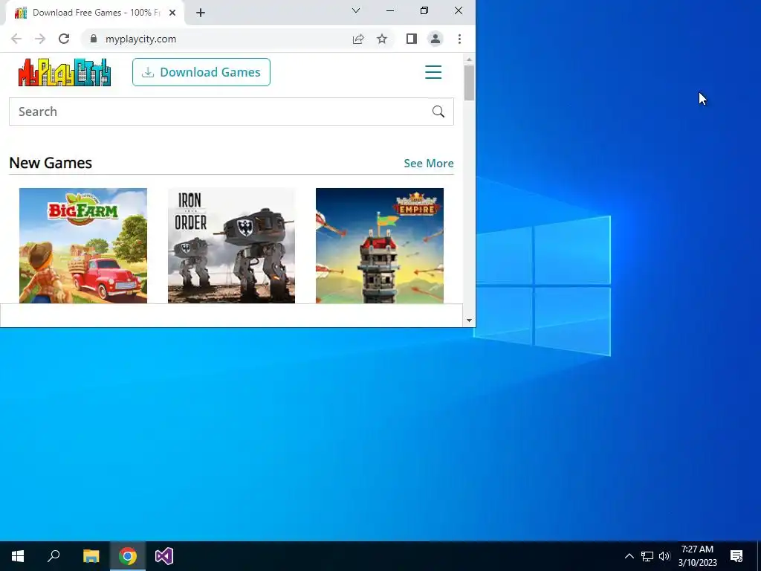The width and height of the screenshot is (761, 571).
Task: Open File Explorer from the taskbar
Action: tap(91, 556)
